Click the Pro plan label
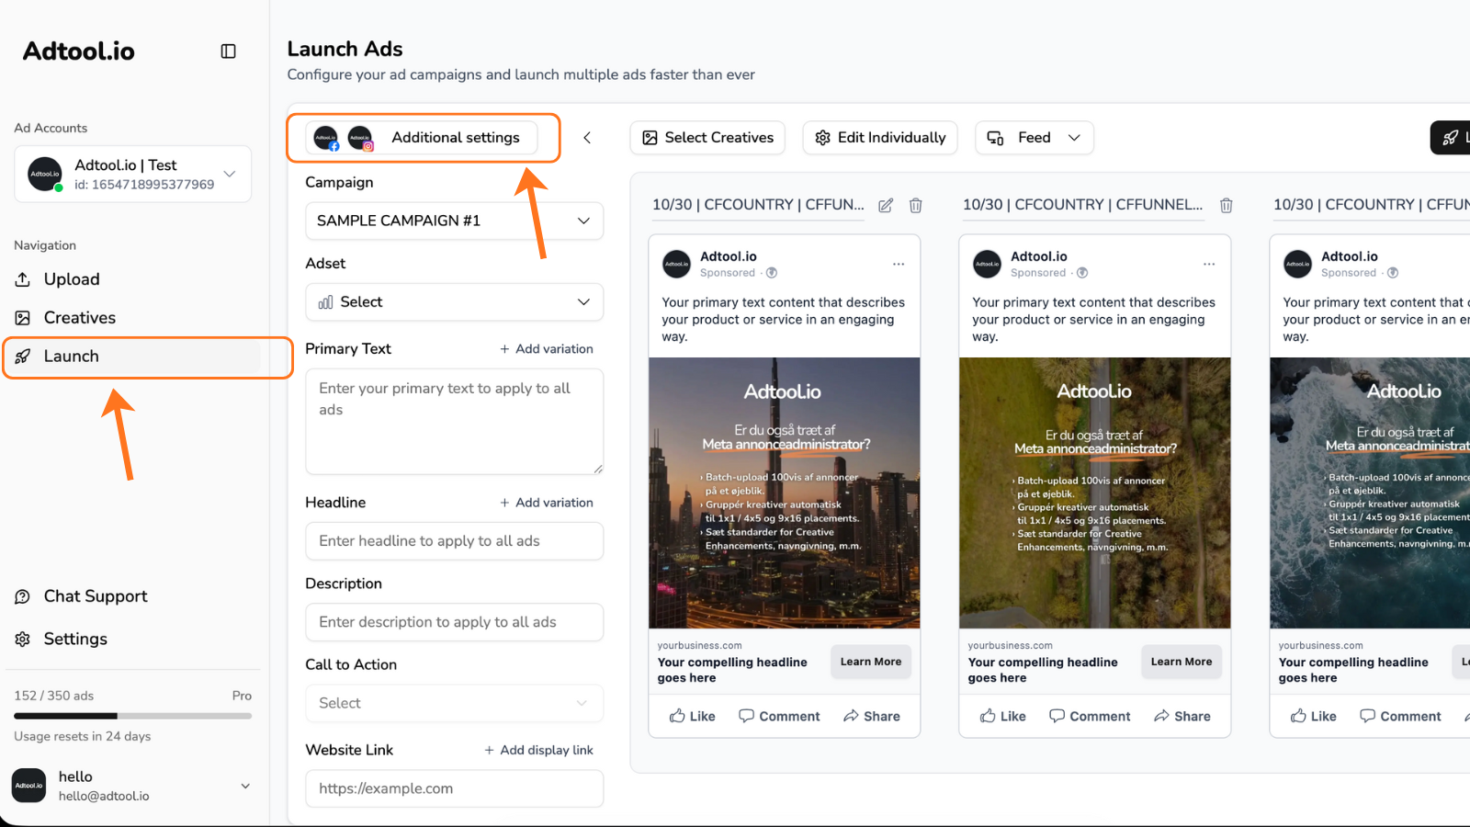The image size is (1470, 827). pyautogui.click(x=242, y=696)
